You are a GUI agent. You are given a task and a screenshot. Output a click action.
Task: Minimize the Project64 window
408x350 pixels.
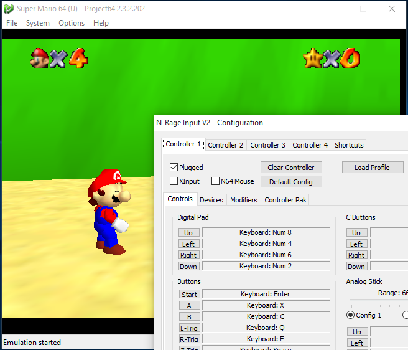click(x=335, y=9)
